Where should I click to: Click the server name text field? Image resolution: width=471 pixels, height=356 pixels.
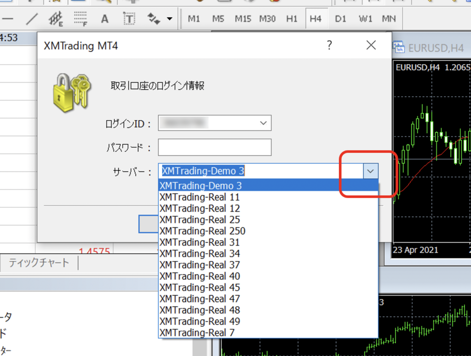(261, 171)
